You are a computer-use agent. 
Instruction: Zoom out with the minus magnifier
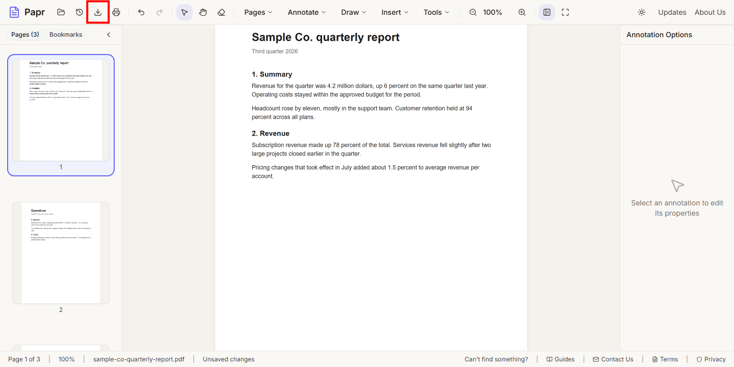(x=473, y=12)
